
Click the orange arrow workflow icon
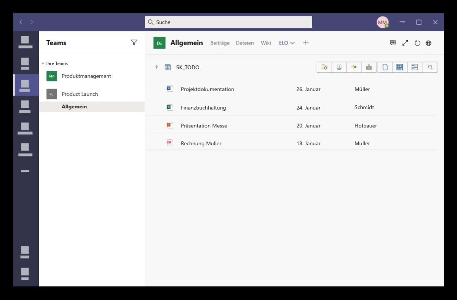coord(354,67)
